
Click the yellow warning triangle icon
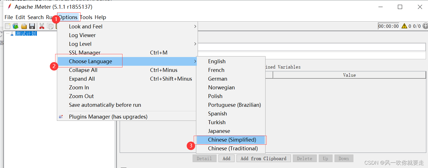[404, 26]
